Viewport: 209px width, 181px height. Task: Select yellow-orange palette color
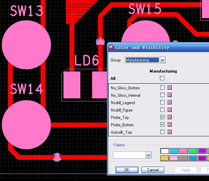point(165,159)
